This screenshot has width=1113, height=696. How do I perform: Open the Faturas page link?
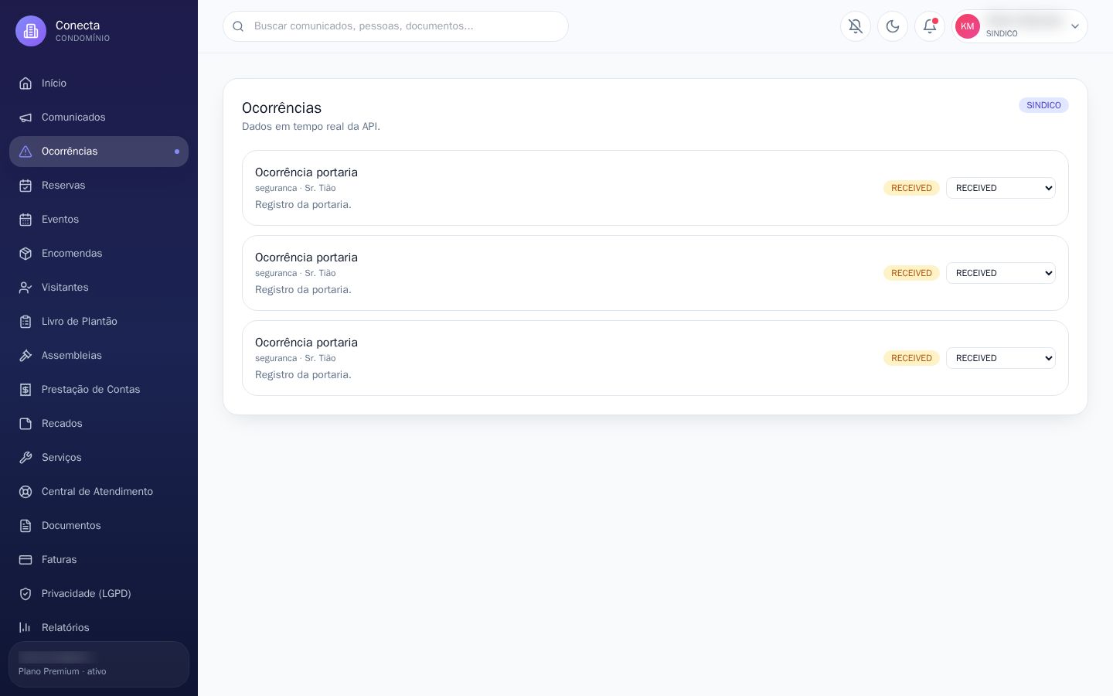(x=99, y=560)
